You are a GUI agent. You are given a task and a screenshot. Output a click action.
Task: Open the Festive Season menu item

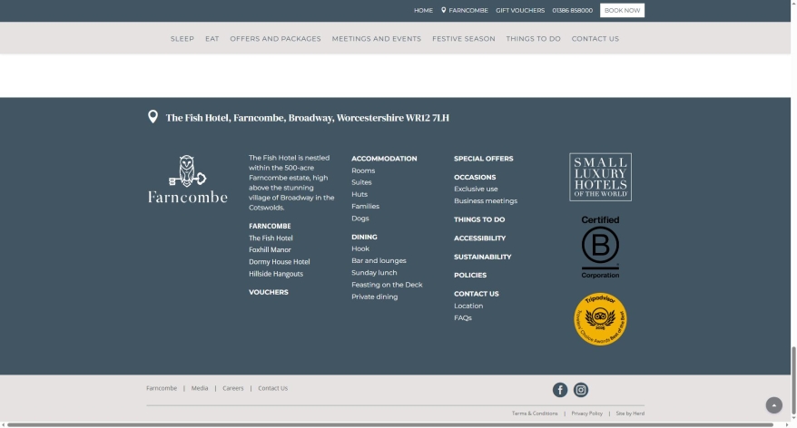464,39
